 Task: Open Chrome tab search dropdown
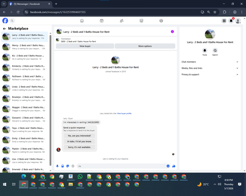(x=3, y=4)
